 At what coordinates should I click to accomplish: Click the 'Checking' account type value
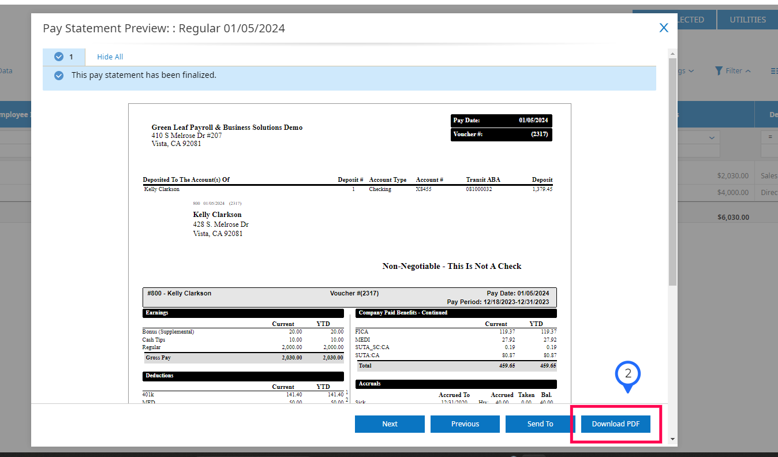380,189
